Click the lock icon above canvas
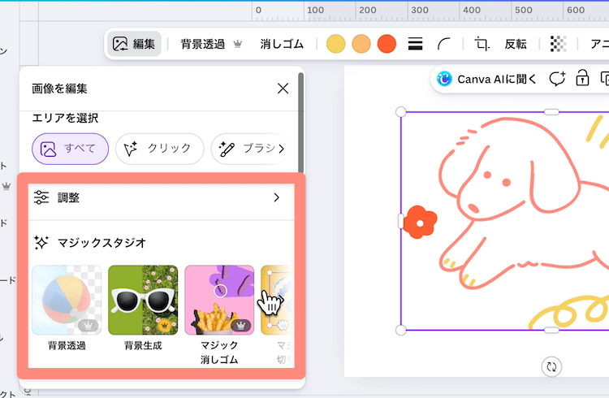Viewport: 609px width, 398px height. click(x=582, y=78)
